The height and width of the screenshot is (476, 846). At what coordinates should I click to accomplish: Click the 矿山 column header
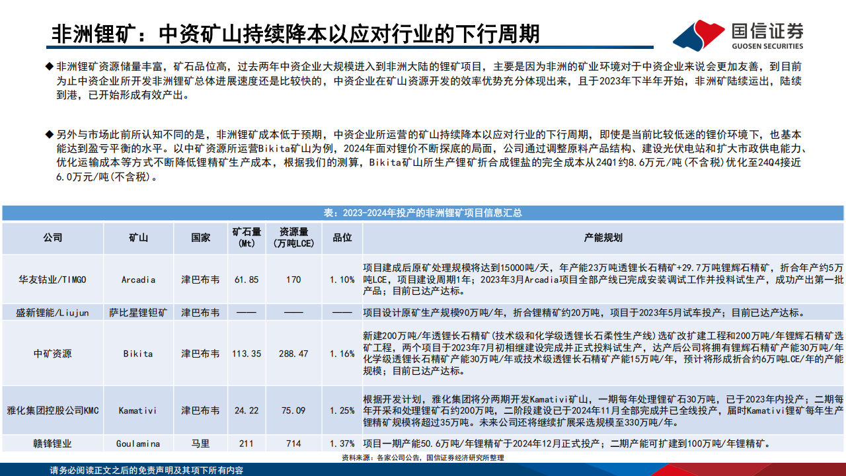[139, 237]
